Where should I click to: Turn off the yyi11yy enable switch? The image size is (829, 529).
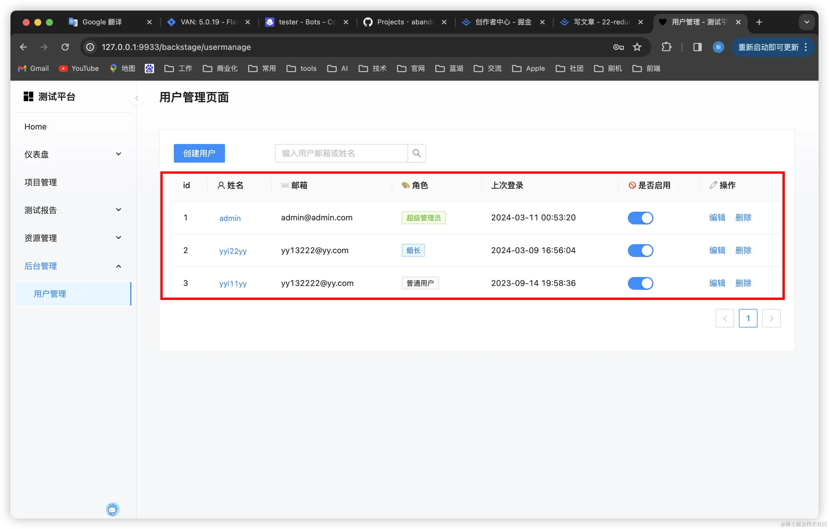(640, 283)
